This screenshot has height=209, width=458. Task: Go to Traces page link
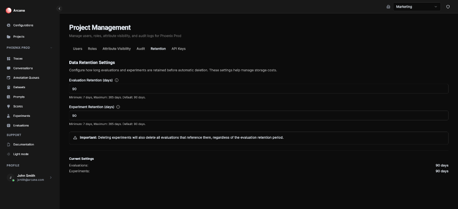pyautogui.click(x=18, y=59)
